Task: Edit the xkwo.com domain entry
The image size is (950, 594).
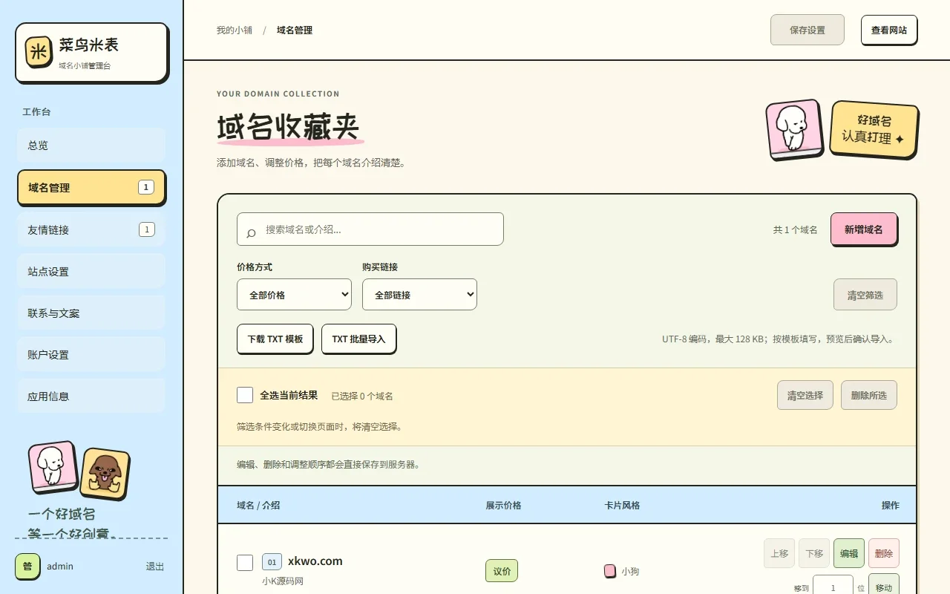Action: pyautogui.click(x=849, y=553)
